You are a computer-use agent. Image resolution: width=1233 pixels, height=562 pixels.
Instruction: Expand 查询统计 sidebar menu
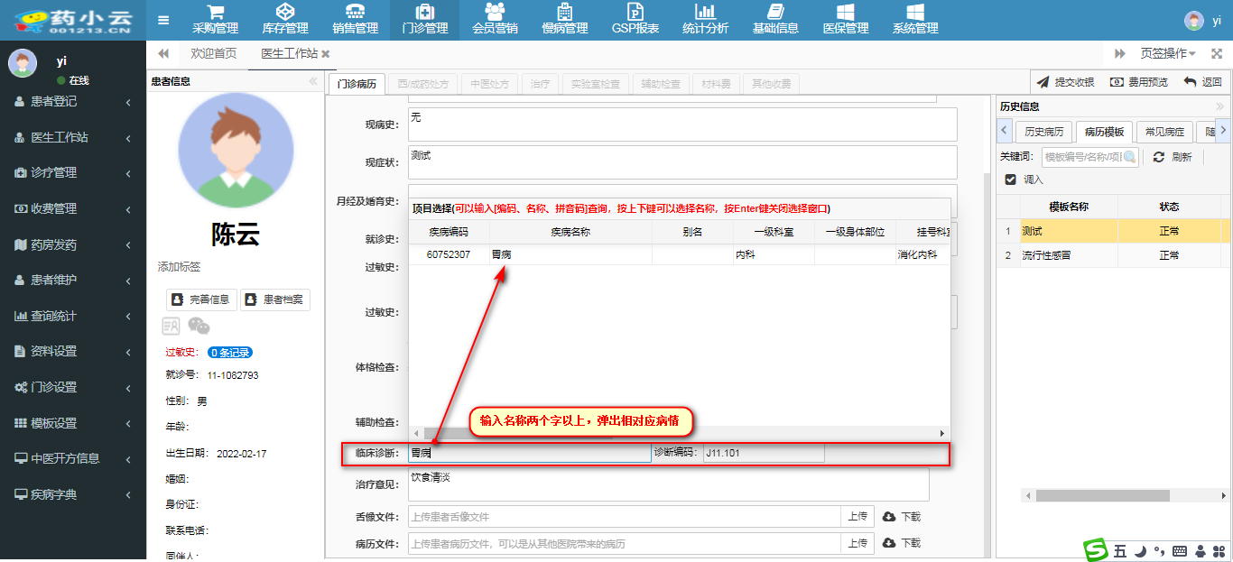point(73,316)
